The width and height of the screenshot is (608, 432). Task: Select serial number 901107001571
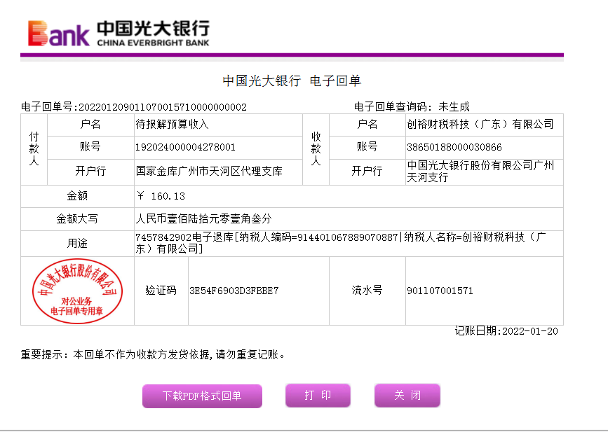[440, 291]
